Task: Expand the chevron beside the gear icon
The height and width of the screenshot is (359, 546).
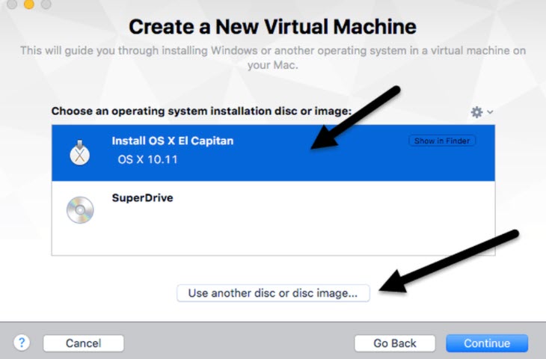Action: pyautogui.click(x=490, y=112)
